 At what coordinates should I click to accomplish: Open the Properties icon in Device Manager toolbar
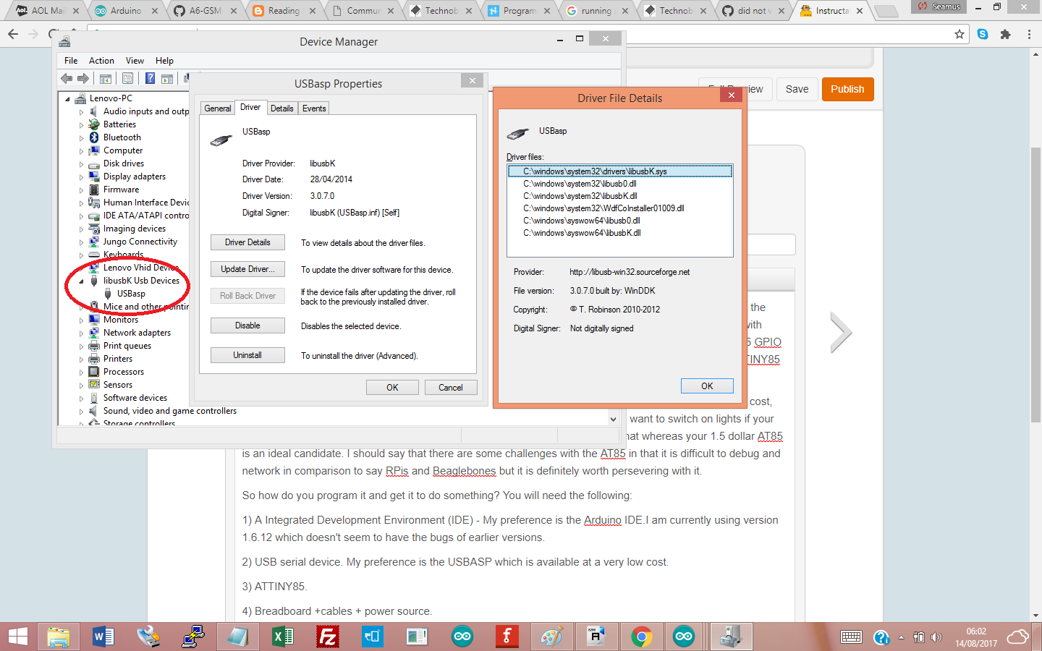127,78
